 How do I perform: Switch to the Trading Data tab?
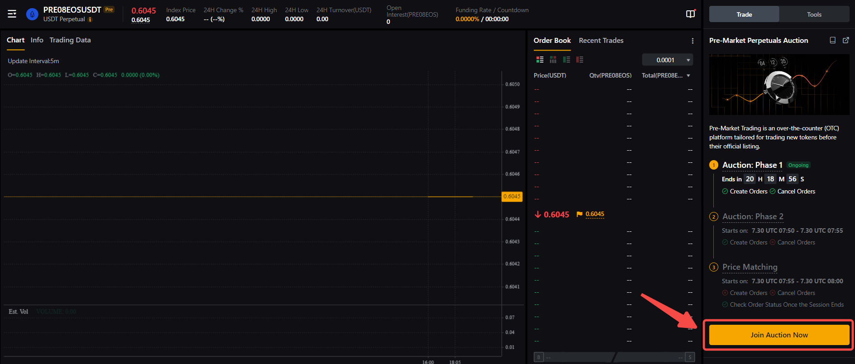(70, 40)
